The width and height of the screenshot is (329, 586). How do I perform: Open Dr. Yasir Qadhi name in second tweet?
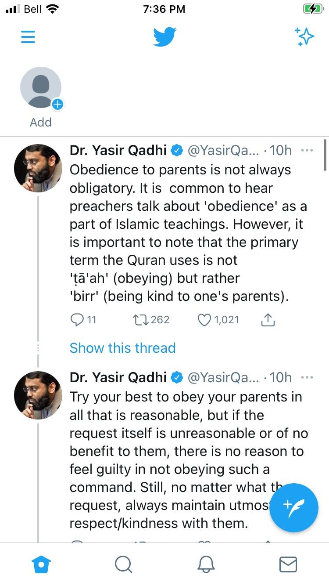[x=118, y=377]
